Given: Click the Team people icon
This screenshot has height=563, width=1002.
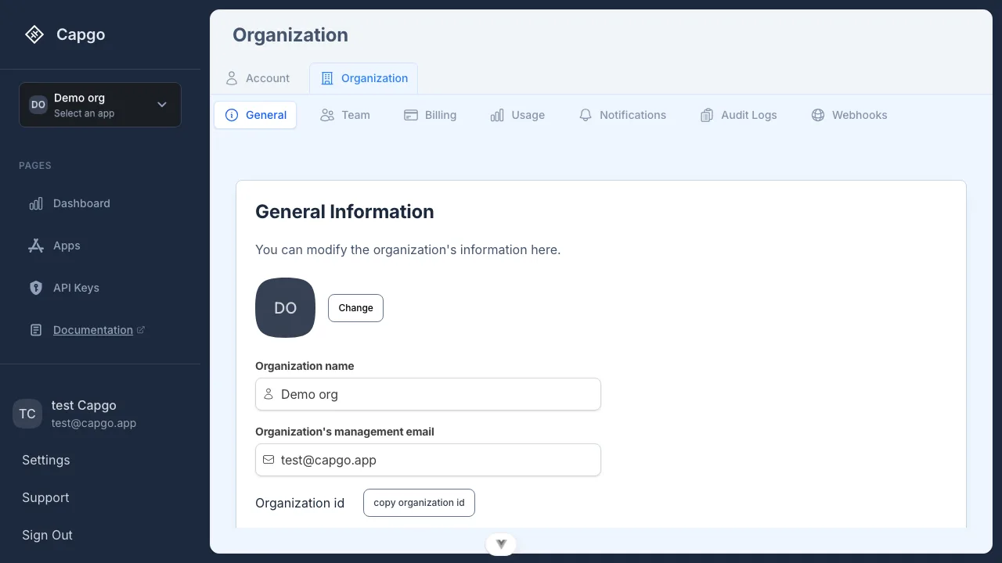Looking at the screenshot, I should 327,115.
